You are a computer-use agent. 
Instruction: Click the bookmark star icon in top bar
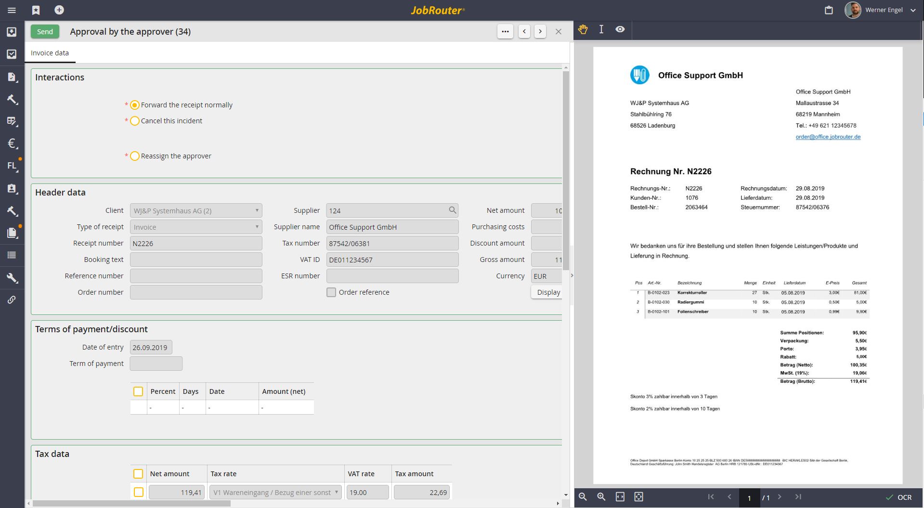point(36,10)
